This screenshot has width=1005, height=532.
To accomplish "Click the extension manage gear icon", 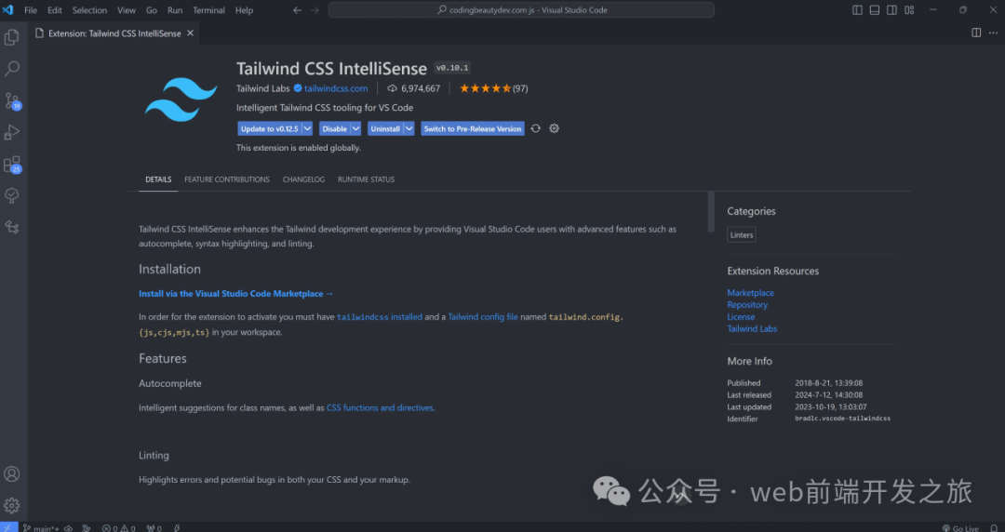I will 555,128.
